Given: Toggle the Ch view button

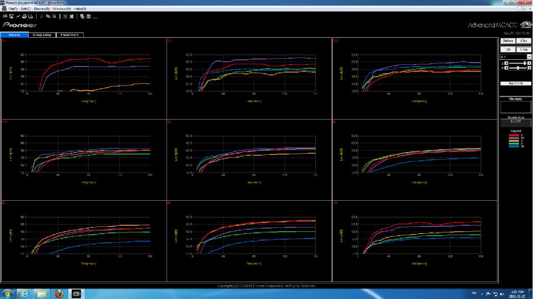Looking at the screenshot, I should (507, 49).
